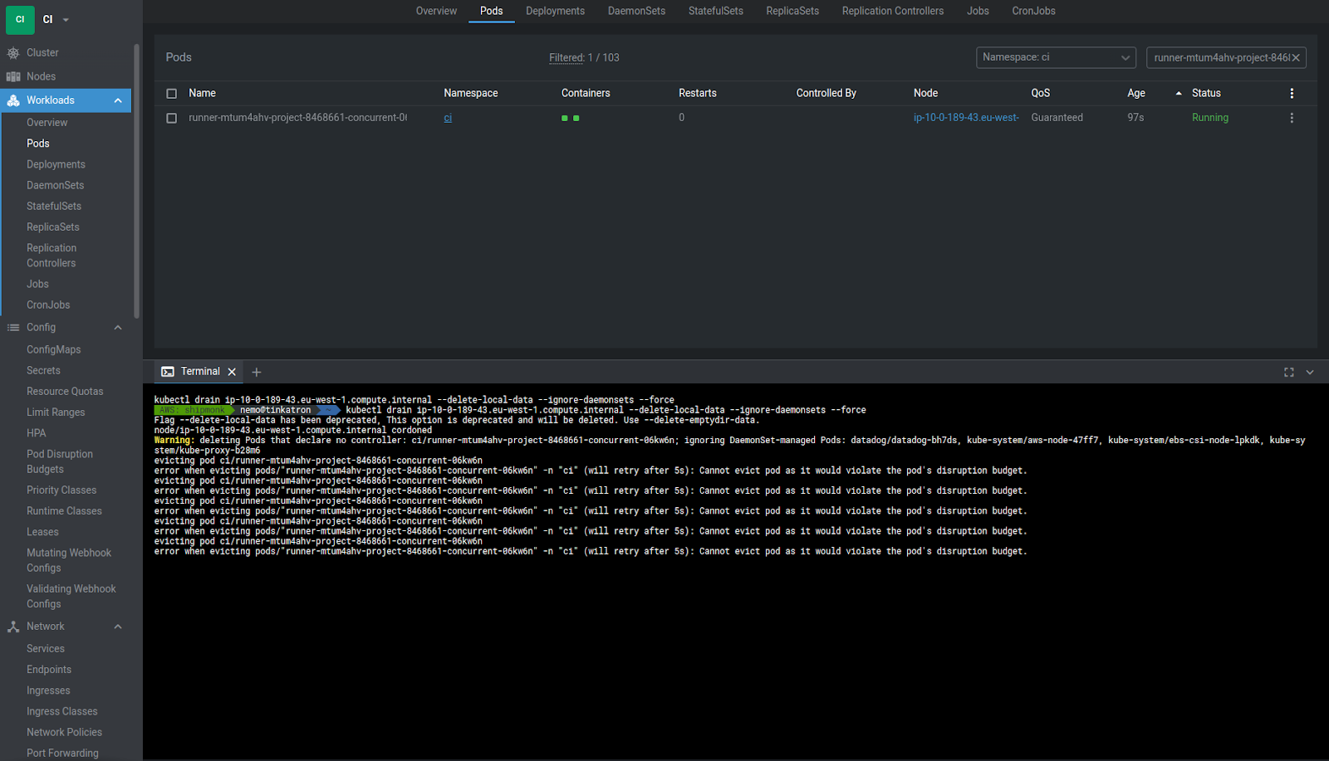Click first green container status indicator
The height and width of the screenshot is (761, 1329).
tap(565, 119)
